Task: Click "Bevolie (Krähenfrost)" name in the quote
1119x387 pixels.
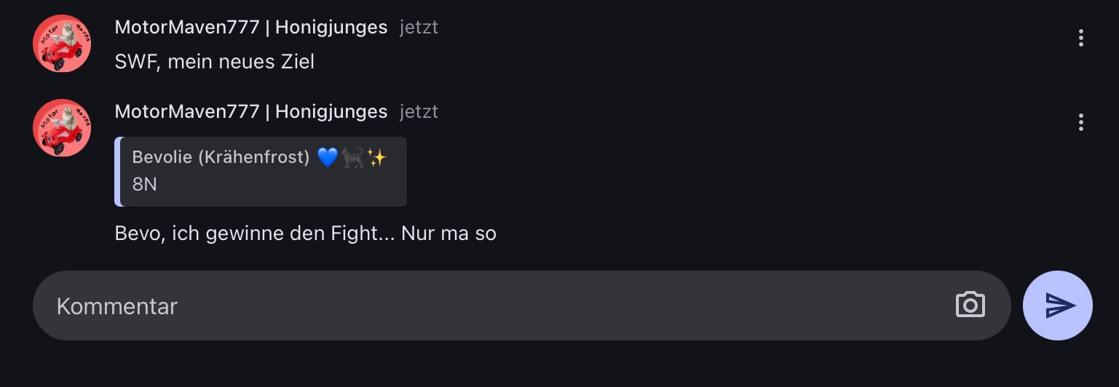Action: [221, 157]
